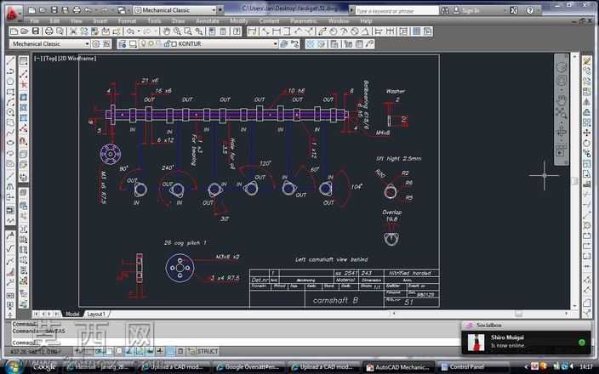Click the binoculars search icon in title bar
Viewport: 599px width, 374px height.
click(x=445, y=10)
